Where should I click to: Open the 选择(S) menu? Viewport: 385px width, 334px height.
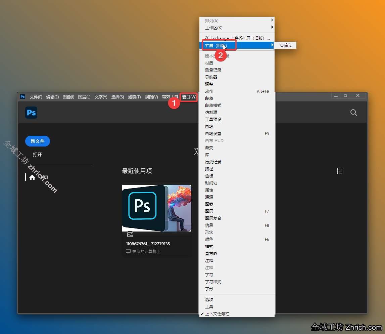point(117,97)
